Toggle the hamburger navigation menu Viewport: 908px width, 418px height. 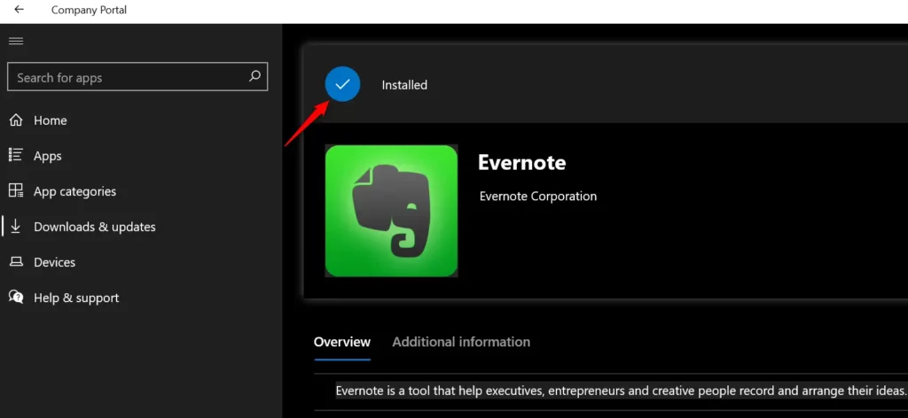[16, 41]
